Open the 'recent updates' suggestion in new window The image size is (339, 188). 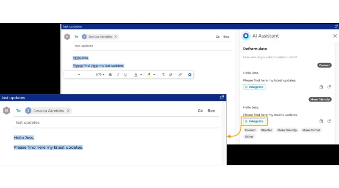[329, 121]
